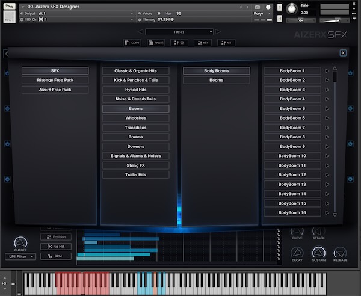Click the instrument pan slider
361x296 pixels.
pos(301,20)
